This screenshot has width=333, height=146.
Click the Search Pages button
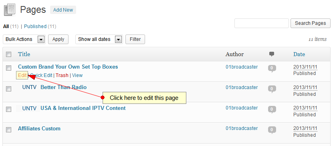click(311, 23)
